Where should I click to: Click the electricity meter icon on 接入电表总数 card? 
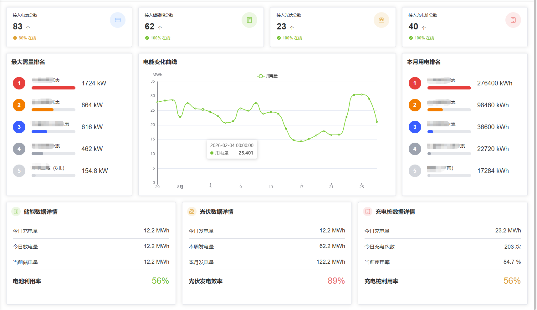pyautogui.click(x=118, y=20)
